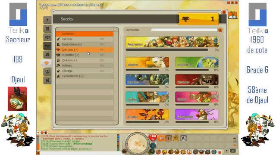Open the bottom sidebar tab below the crown tab
Image resolution: width=276 pixels, height=155 pixels.
[47, 81]
